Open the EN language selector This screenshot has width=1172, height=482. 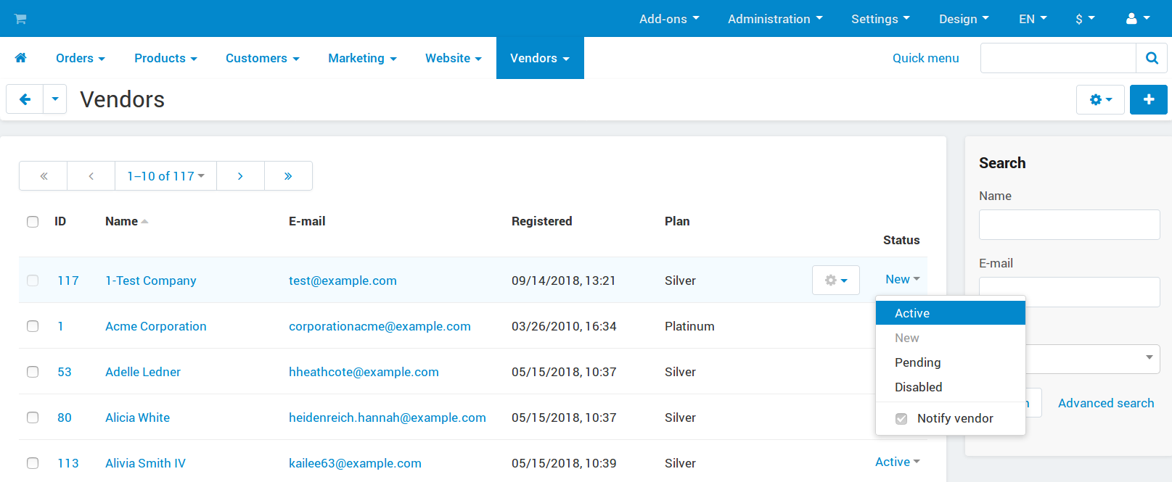pos(1033,19)
